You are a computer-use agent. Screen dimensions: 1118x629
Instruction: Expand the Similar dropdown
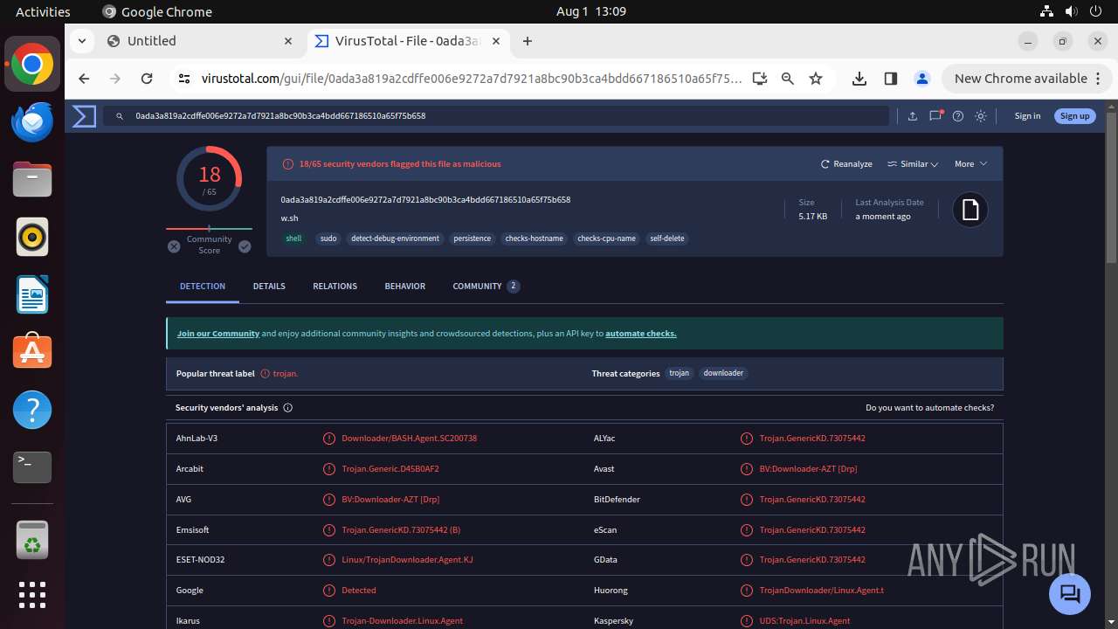click(x=913, y=164)
